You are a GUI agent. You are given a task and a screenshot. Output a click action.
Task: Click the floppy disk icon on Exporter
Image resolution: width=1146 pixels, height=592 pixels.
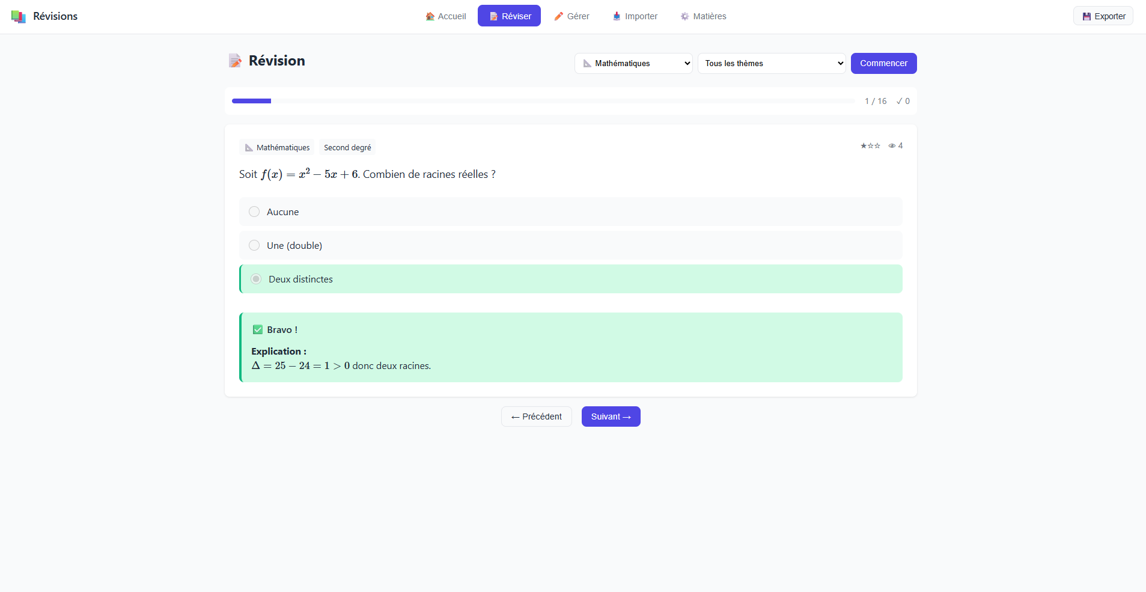click(x=1087, y=16)
